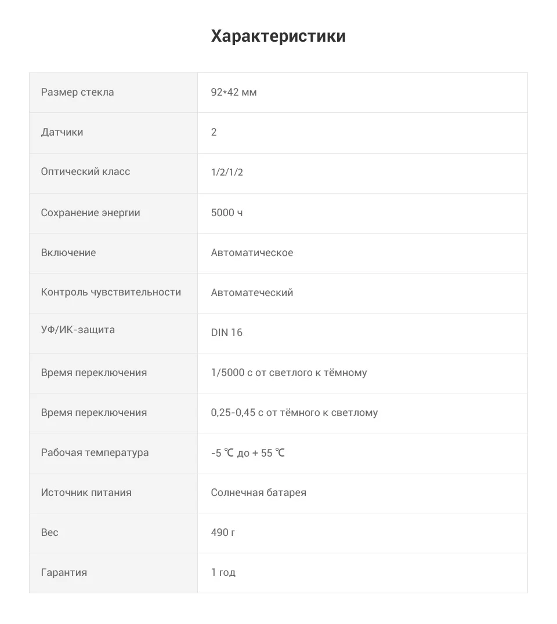Screen dimensions: 557x624
Task: Select the Автоматеческий value text
Action: click(x=252, y=293)
